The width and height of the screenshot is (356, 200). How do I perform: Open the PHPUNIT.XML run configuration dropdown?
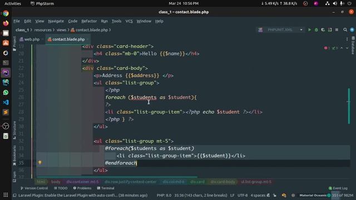[x=280, y=29]
